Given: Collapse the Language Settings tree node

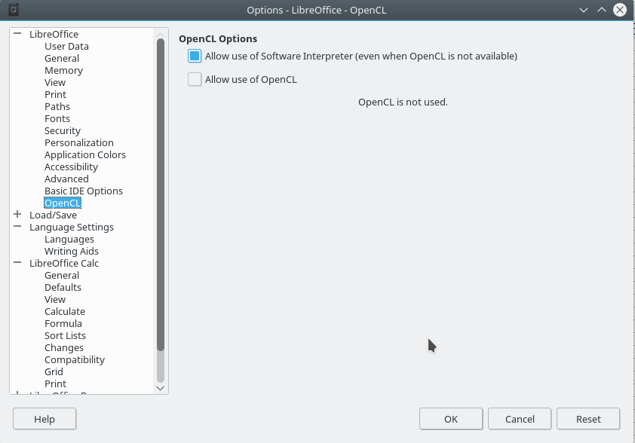Looking at the screenshot, I should [17, 227].
